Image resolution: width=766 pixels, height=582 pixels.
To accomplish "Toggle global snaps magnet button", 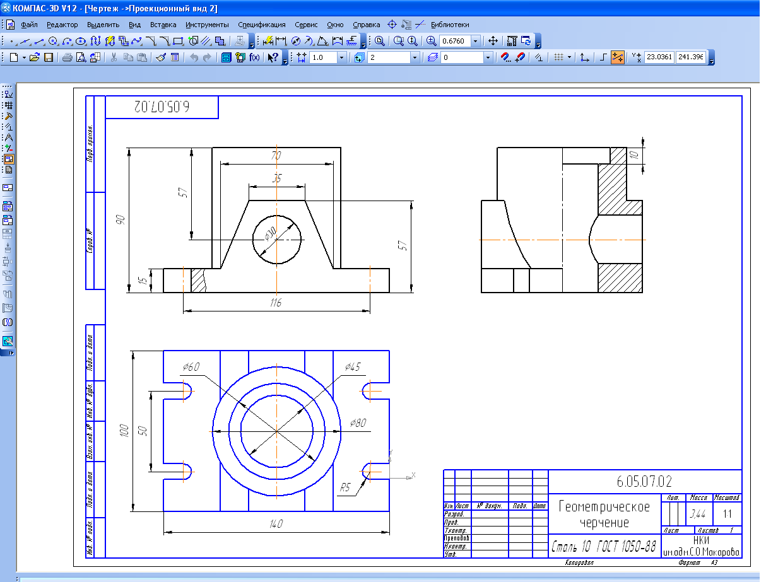I will click(x=520, y=57).
